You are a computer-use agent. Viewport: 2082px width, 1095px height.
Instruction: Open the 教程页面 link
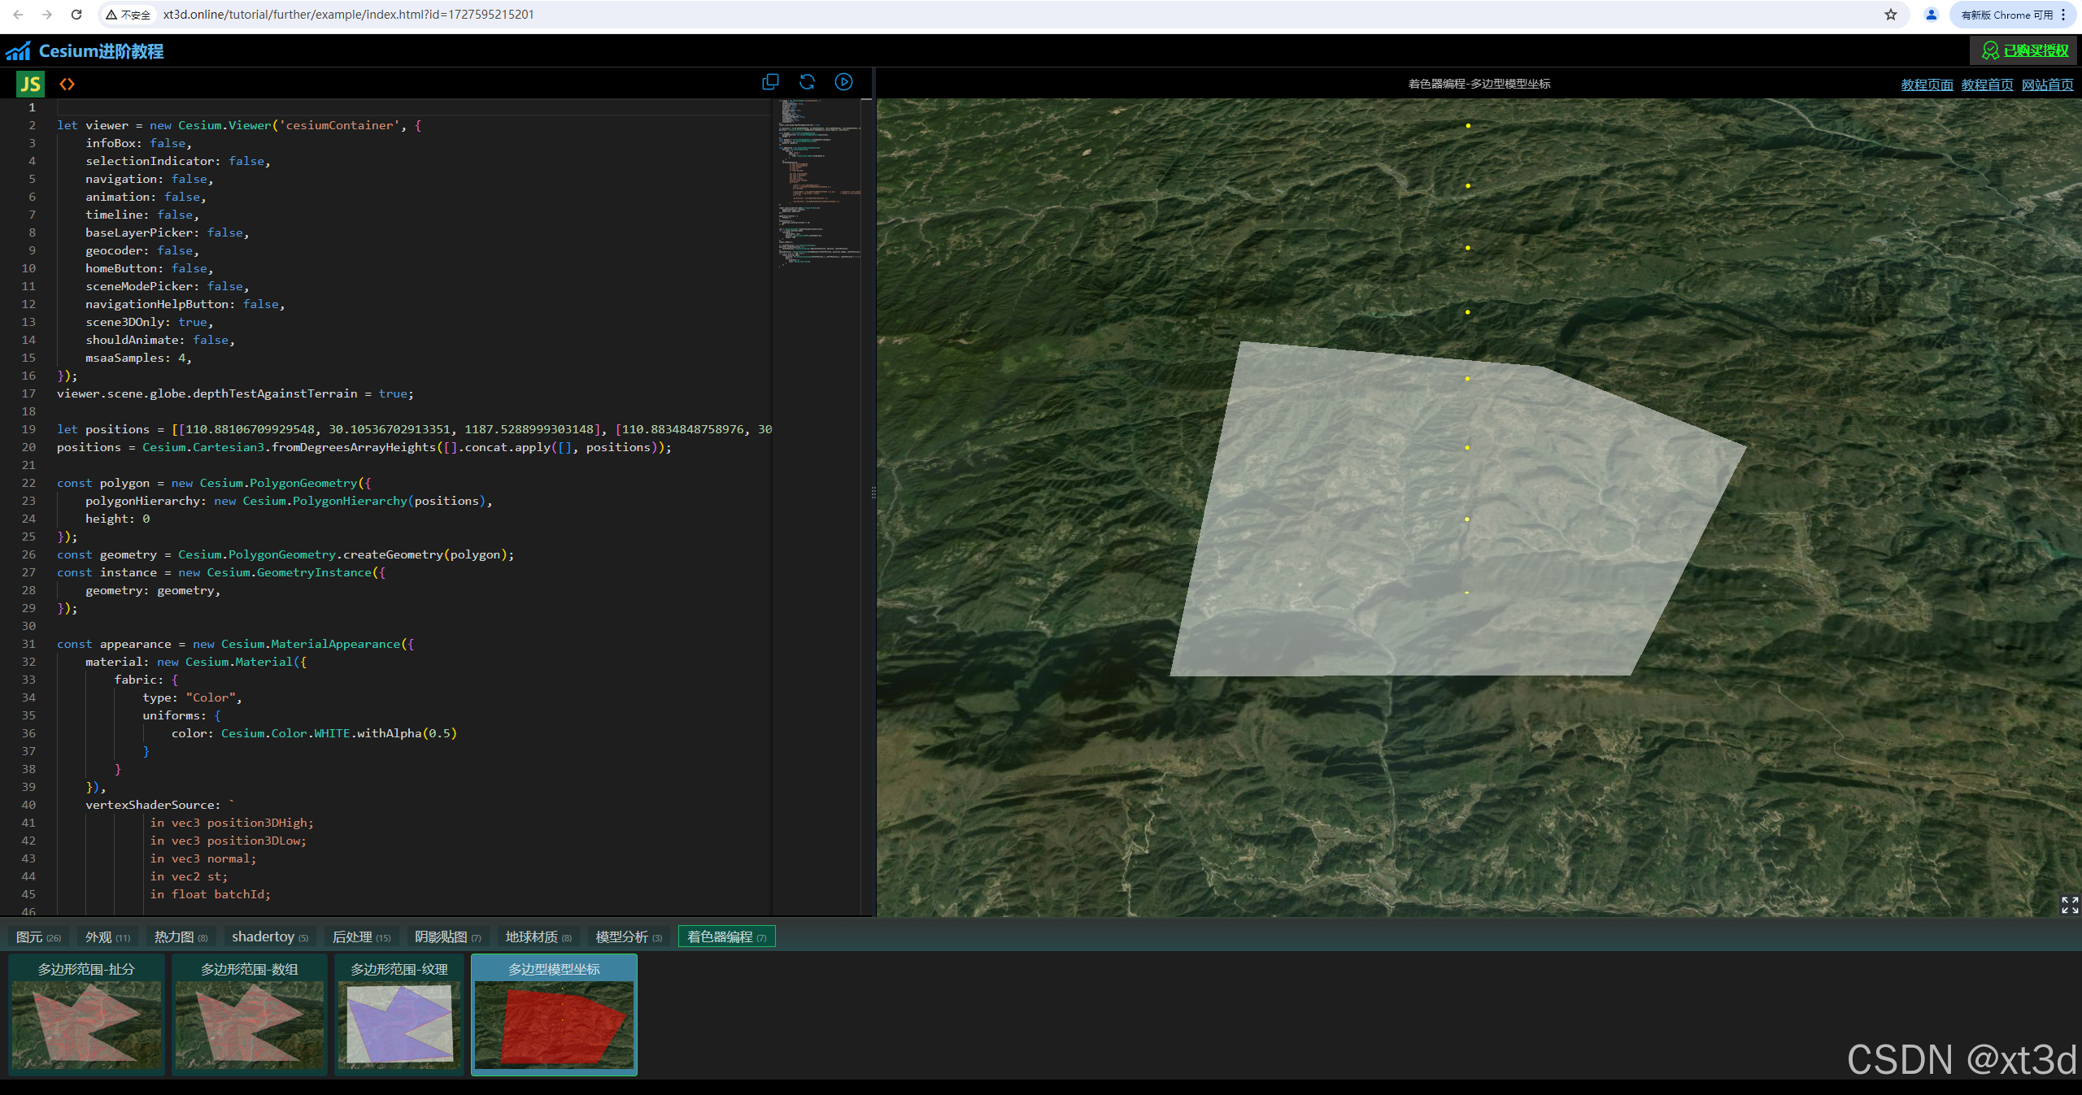click(x=1927, y=85)
